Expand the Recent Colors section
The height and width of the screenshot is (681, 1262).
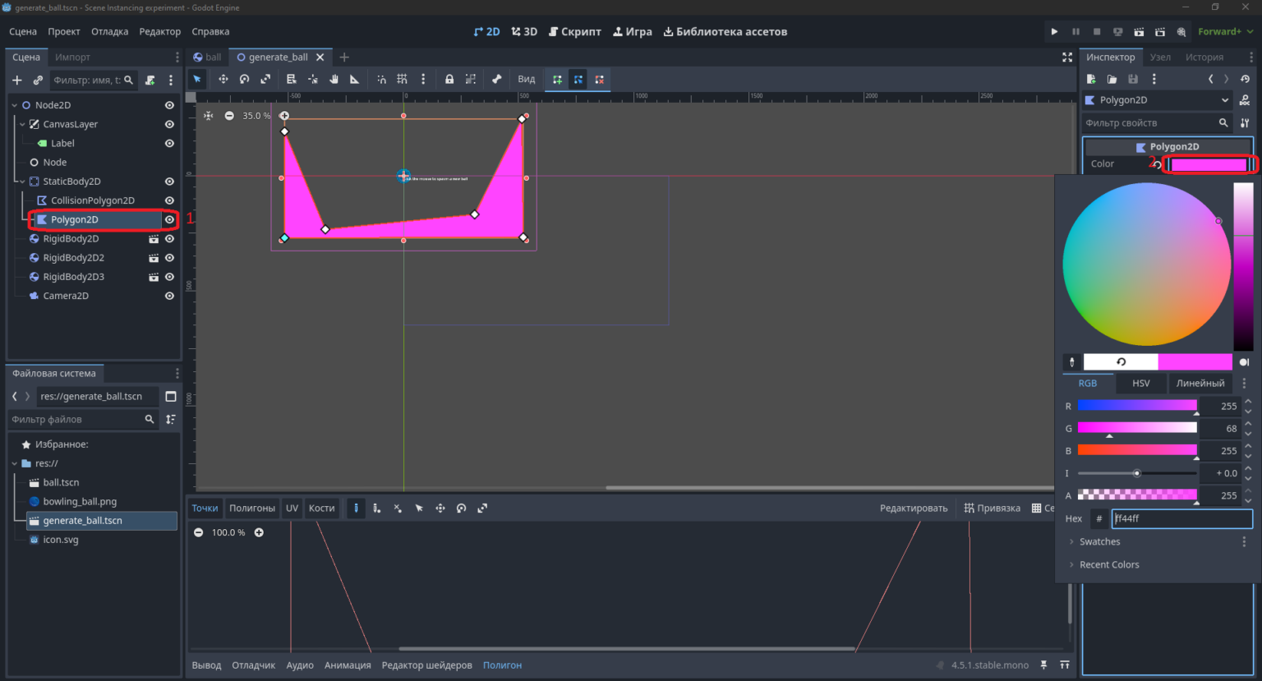click(1109, 565)
